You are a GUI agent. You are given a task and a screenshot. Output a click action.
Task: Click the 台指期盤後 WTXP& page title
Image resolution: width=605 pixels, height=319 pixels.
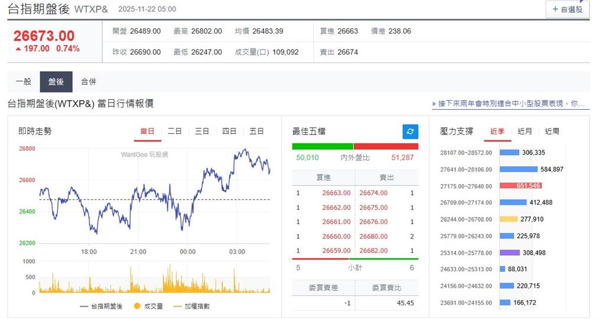point(58,9)
